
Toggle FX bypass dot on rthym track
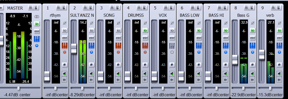65,52
